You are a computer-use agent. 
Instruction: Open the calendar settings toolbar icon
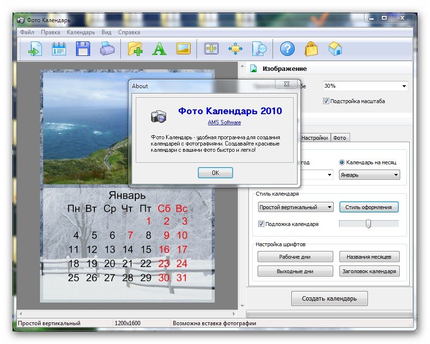[x=59, y=49]
